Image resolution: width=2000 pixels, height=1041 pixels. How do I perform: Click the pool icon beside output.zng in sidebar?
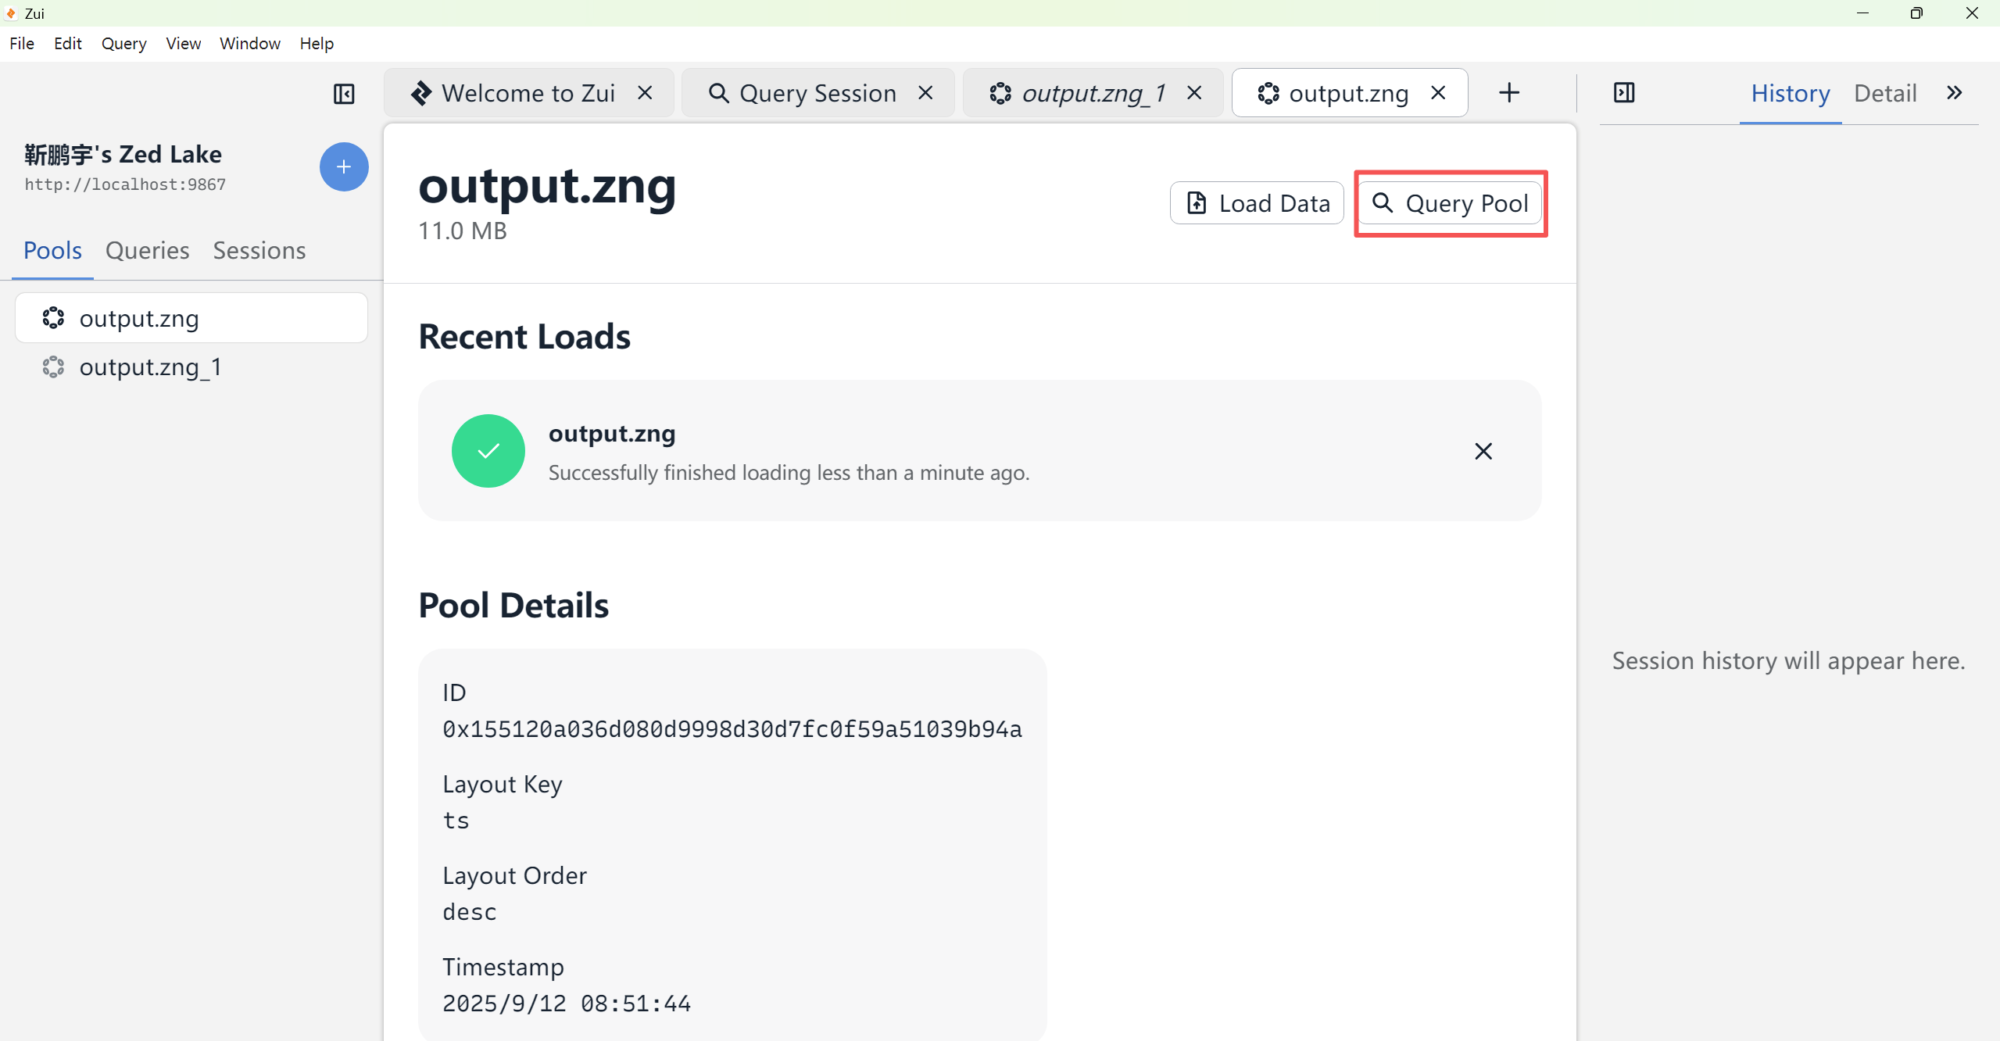53,318
